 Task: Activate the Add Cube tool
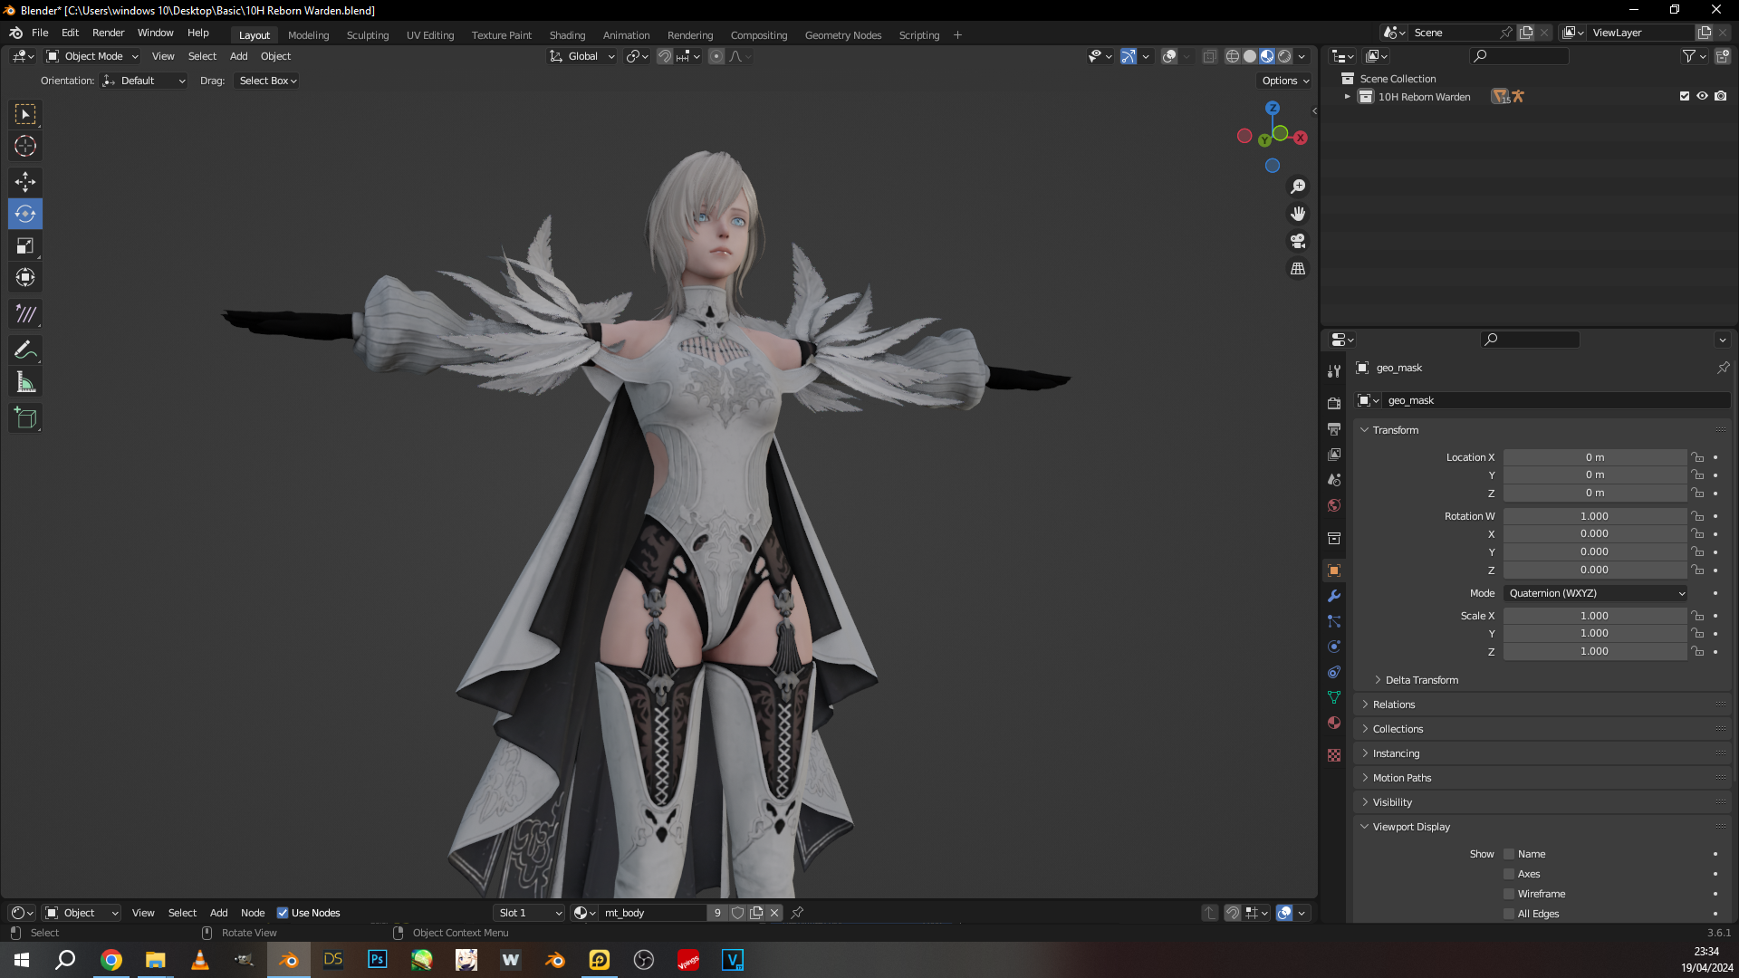pyautogui.click(x=25, y=417)
